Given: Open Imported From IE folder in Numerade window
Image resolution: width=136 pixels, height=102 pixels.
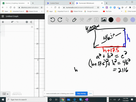Looking at the screenshot, I should tap(62, 11).
